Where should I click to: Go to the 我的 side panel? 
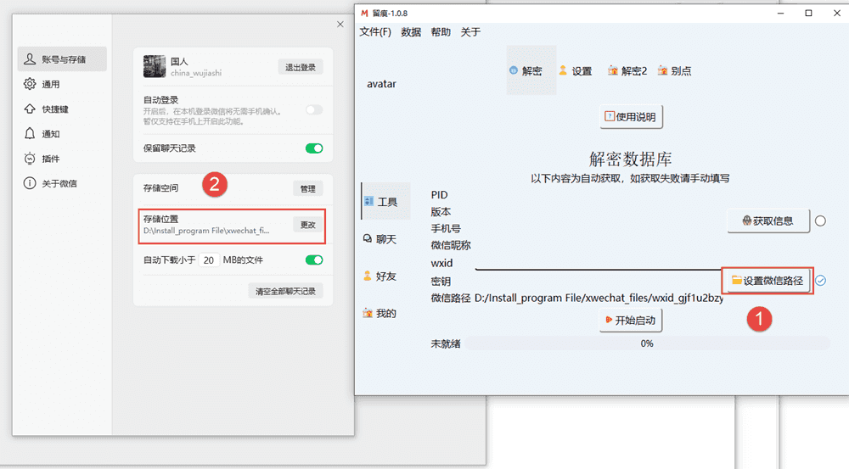coord(379,313)
